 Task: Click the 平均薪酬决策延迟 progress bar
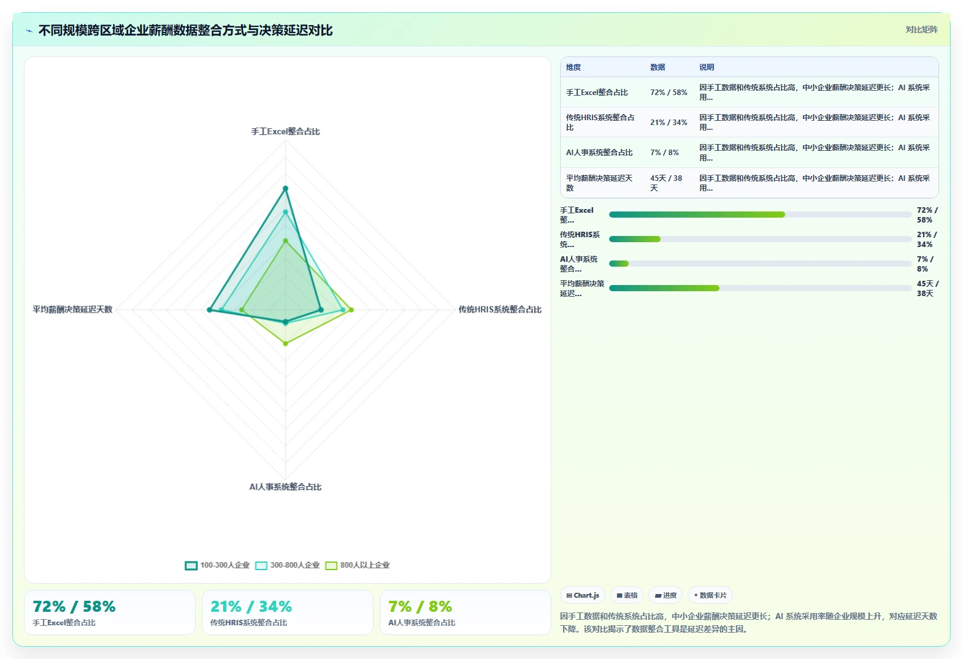click(760, 288)
